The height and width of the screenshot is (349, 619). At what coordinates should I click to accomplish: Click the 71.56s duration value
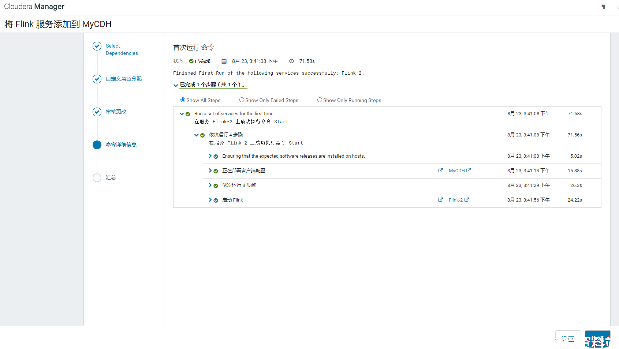tap(575, 135)
